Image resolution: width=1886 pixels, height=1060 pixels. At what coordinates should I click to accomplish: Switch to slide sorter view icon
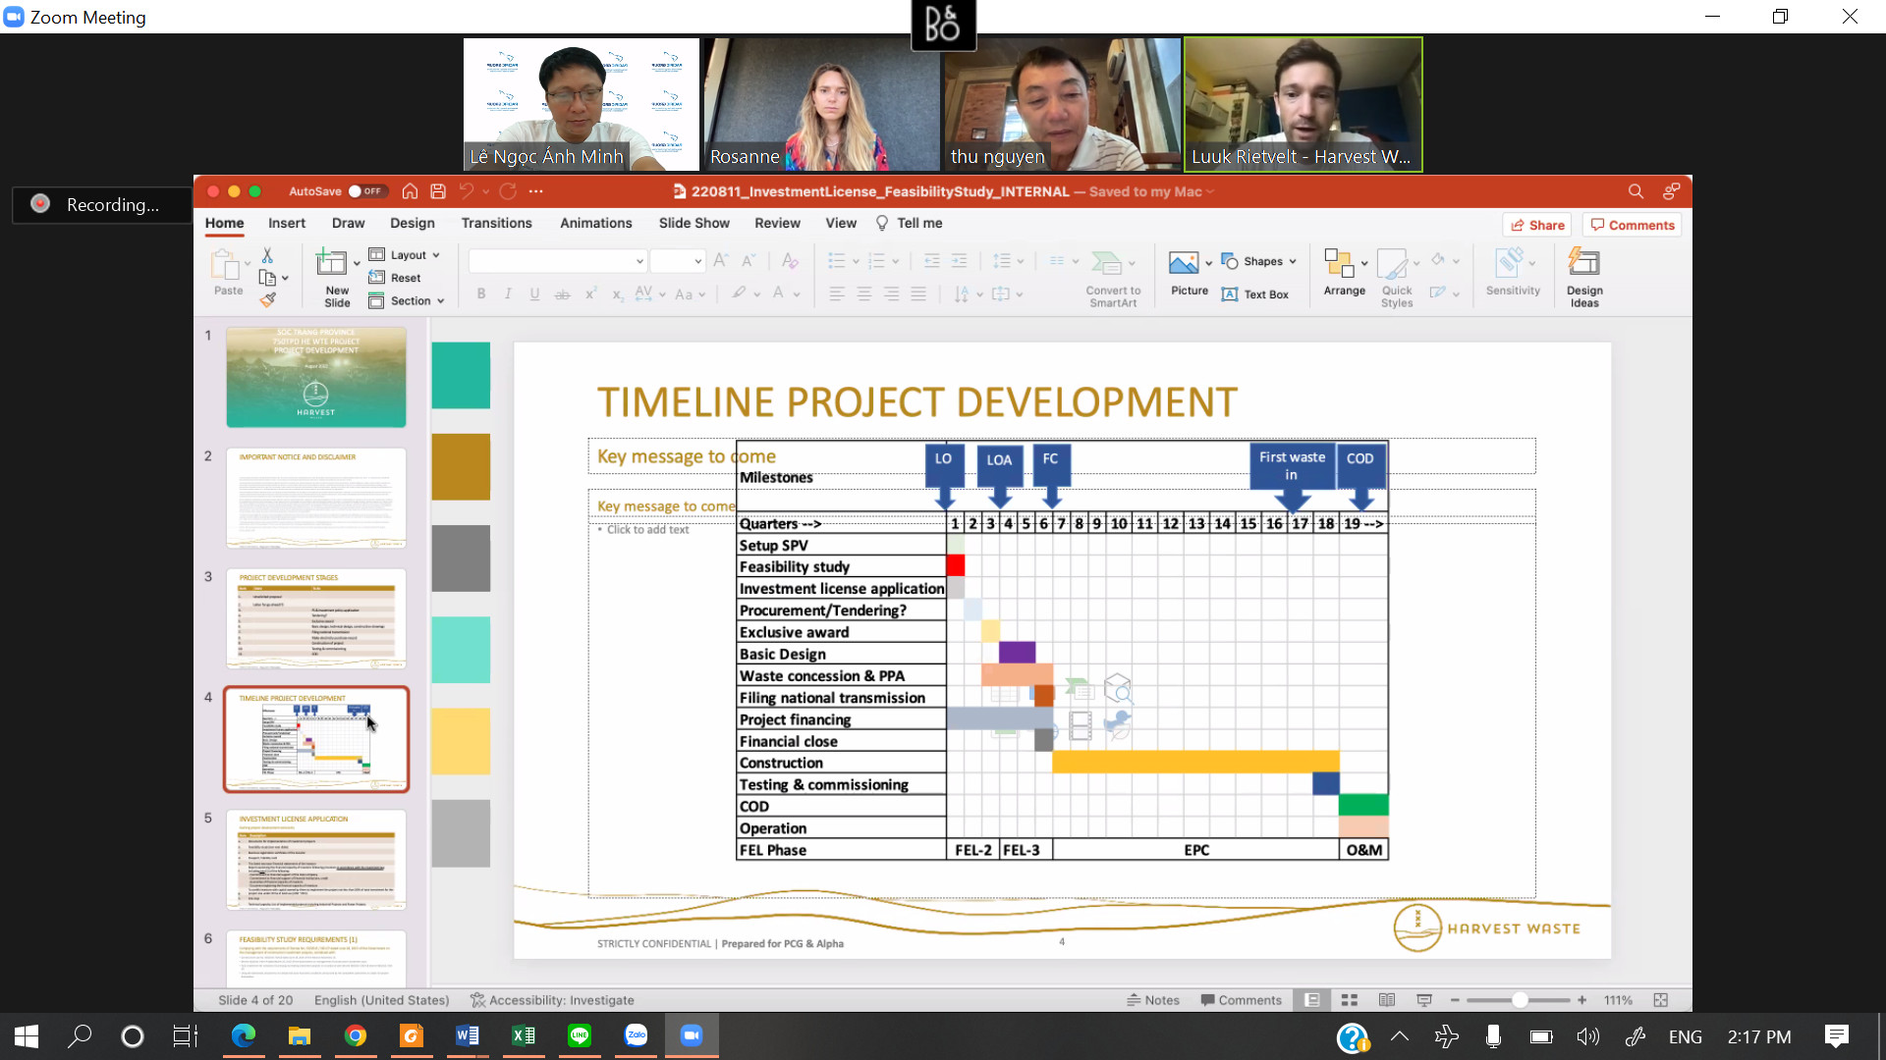coord(1350,1000)
